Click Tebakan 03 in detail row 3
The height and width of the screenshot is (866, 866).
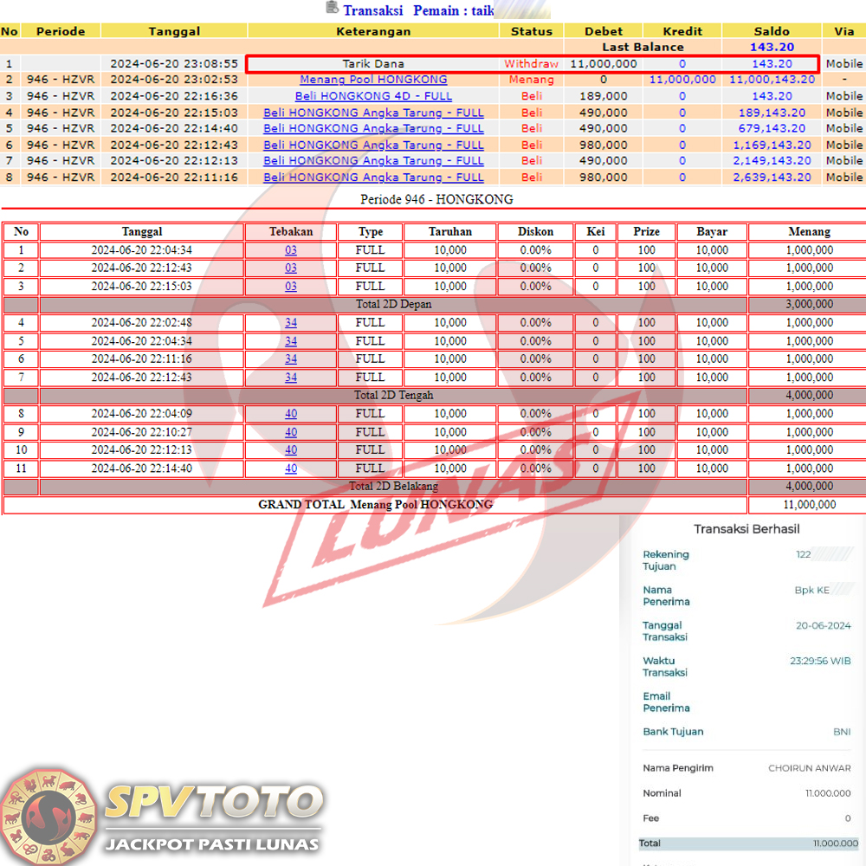point(291,287)
